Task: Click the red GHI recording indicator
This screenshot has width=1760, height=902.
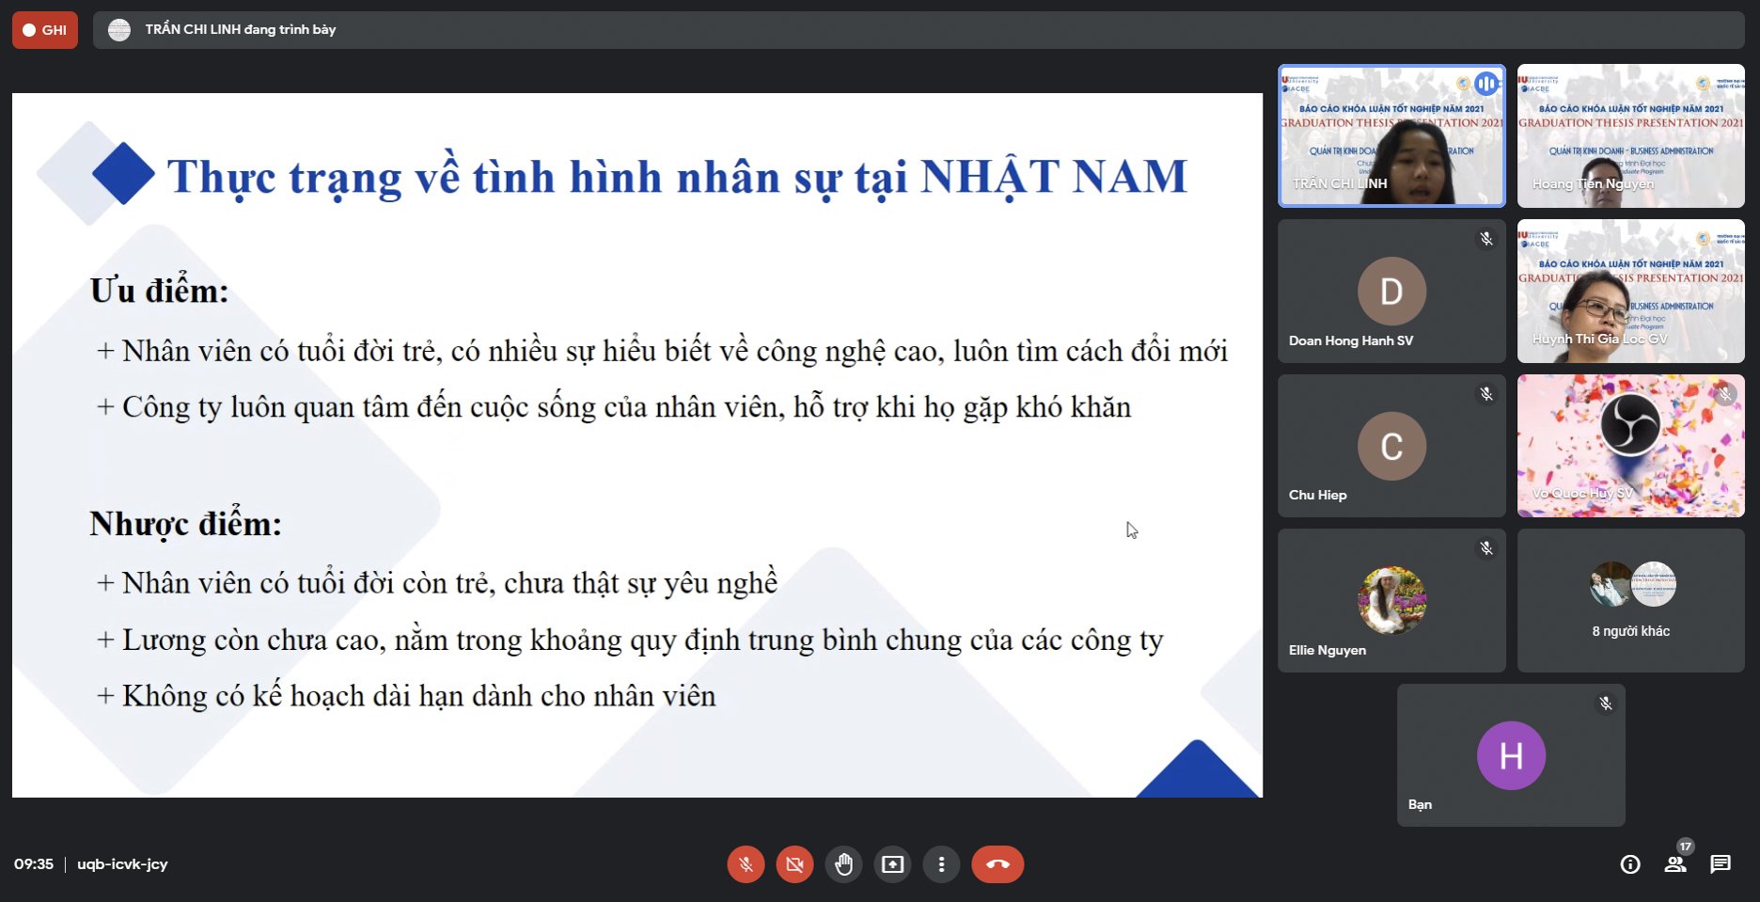Action: click(x=45, y=30)
